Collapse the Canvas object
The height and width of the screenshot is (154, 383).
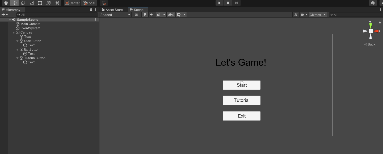14,32
